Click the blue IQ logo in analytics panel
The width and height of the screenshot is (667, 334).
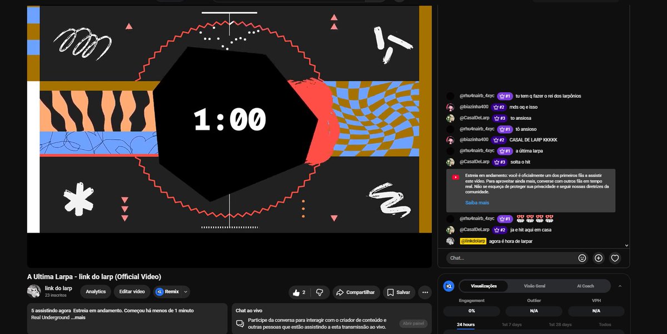(449, 286)
